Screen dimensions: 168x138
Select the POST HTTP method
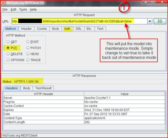tap(28, 42)
